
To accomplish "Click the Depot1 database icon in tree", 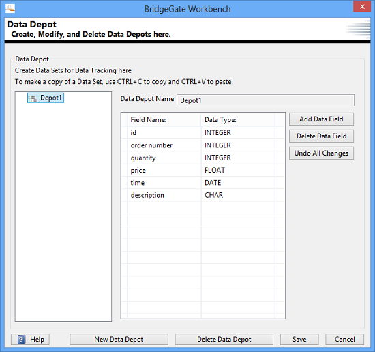I will pos(33,98).
